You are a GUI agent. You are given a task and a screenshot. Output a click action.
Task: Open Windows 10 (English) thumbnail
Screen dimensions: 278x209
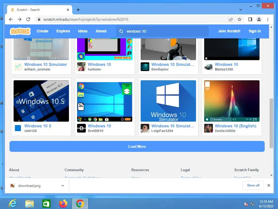[232, 101]
